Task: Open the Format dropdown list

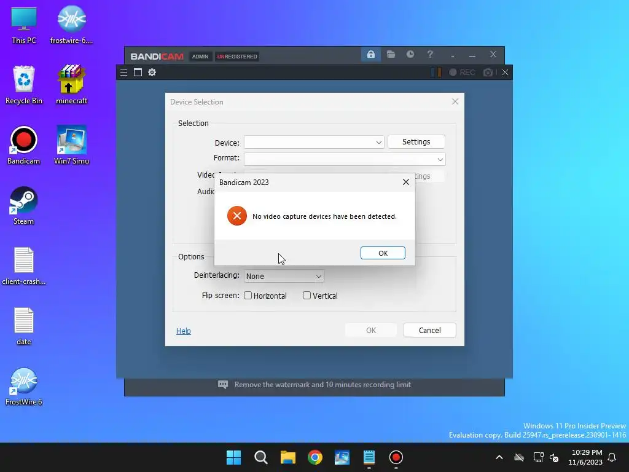Action: [345, 159]
